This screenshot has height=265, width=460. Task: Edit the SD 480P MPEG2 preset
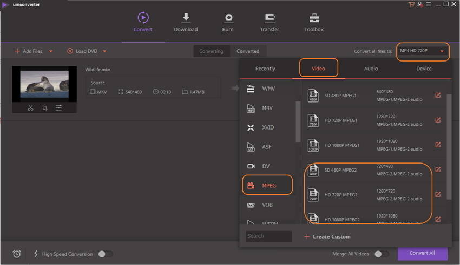tap(438, 169)
